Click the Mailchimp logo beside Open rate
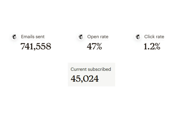Screen dimensions: 183x116 coord(80,37)
